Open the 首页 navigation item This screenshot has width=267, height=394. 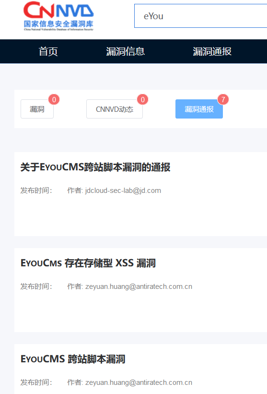coord(48,51)
